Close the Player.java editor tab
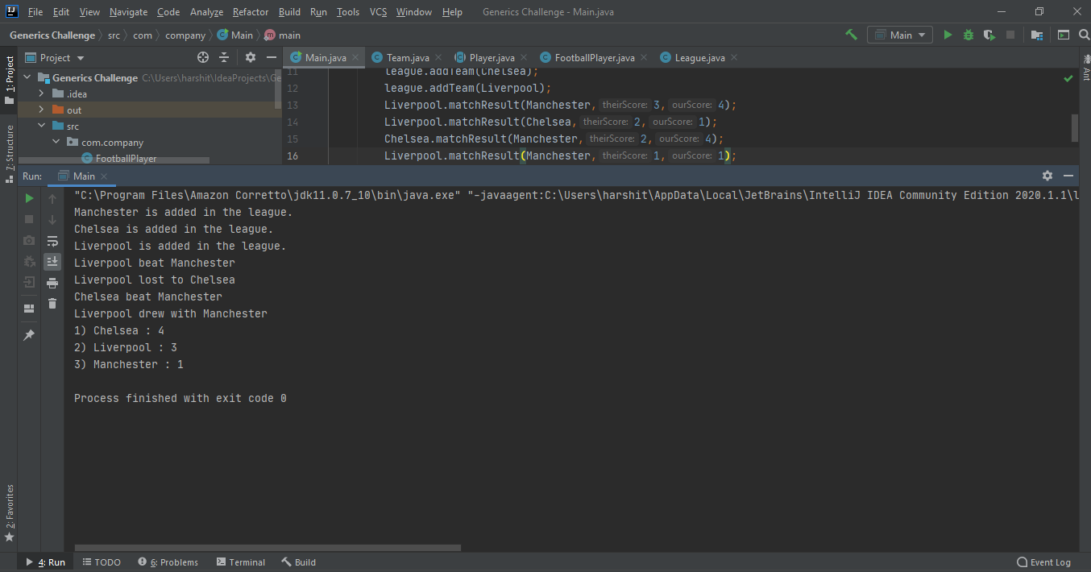Viewport: 1091px width, 572px height. [x=524, y=58]
